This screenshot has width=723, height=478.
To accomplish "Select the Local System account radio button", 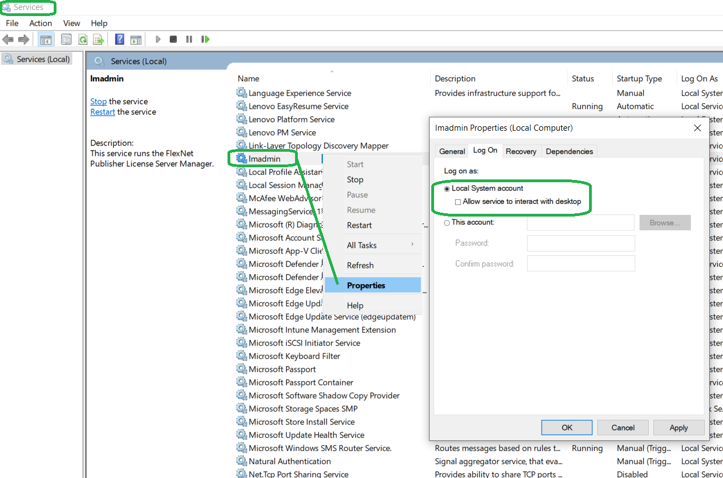I will [447, 188].
